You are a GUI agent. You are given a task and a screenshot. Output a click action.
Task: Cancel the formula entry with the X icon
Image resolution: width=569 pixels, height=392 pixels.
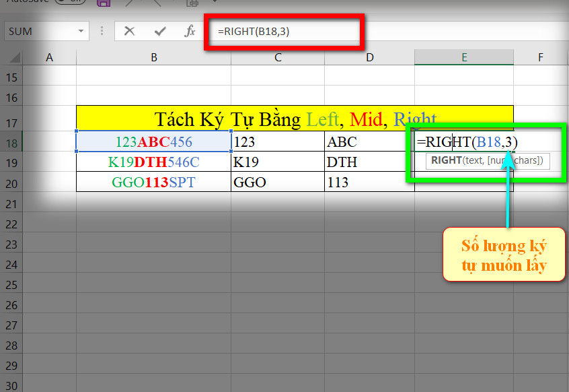pos(129,31)
